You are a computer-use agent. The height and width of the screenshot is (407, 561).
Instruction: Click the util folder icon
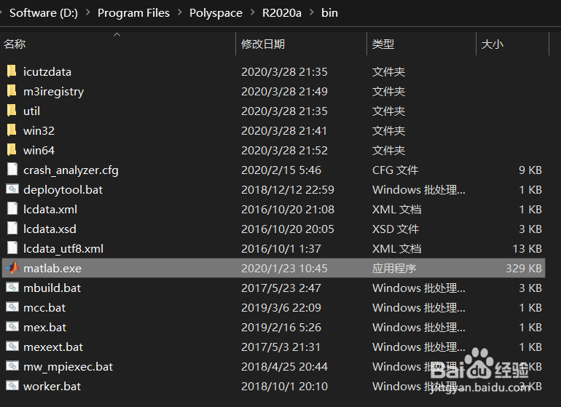[x=12, y=111]
